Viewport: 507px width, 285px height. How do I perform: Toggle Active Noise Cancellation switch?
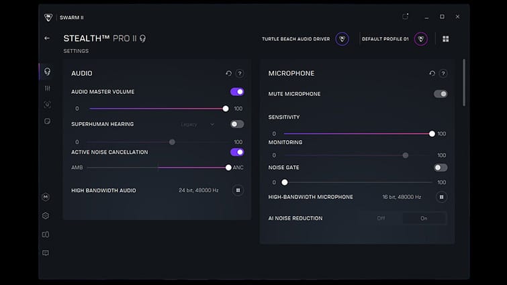tap(237, 152)
